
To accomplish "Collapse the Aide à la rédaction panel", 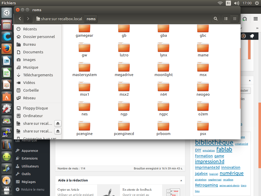I will tap(181, 180).
